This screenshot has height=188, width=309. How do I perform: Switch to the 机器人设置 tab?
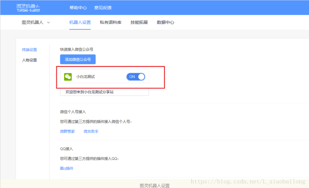[80, 23]
